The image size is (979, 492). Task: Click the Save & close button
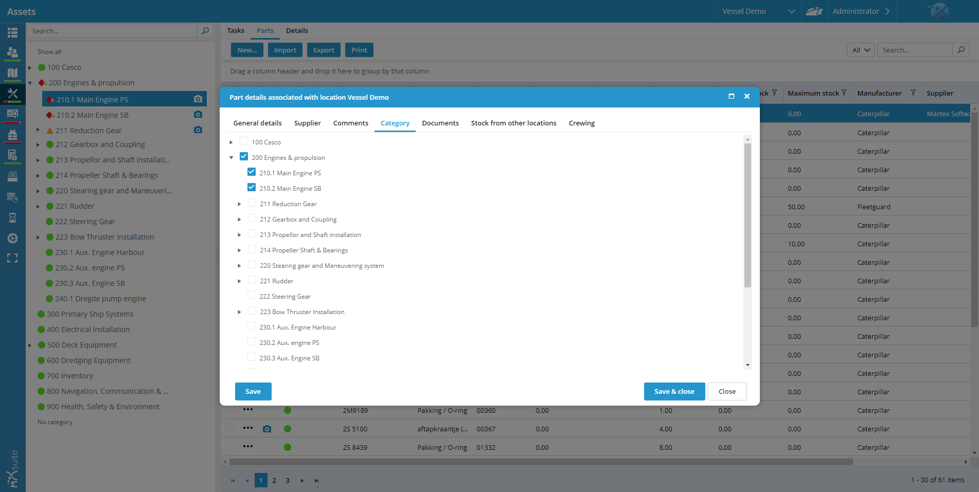click(674, 392)
